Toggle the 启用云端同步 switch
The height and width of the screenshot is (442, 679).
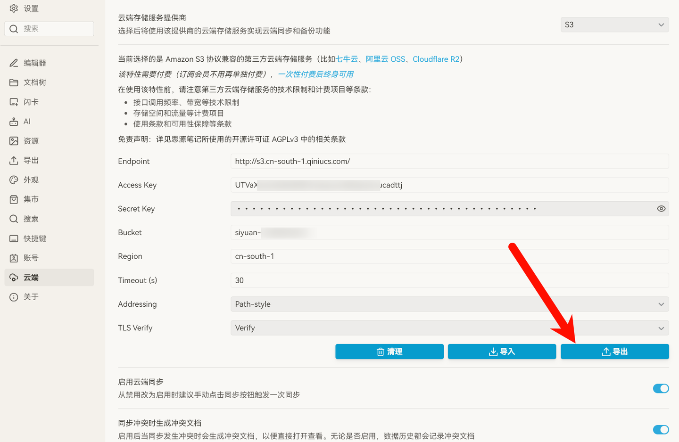click(661, 388)
